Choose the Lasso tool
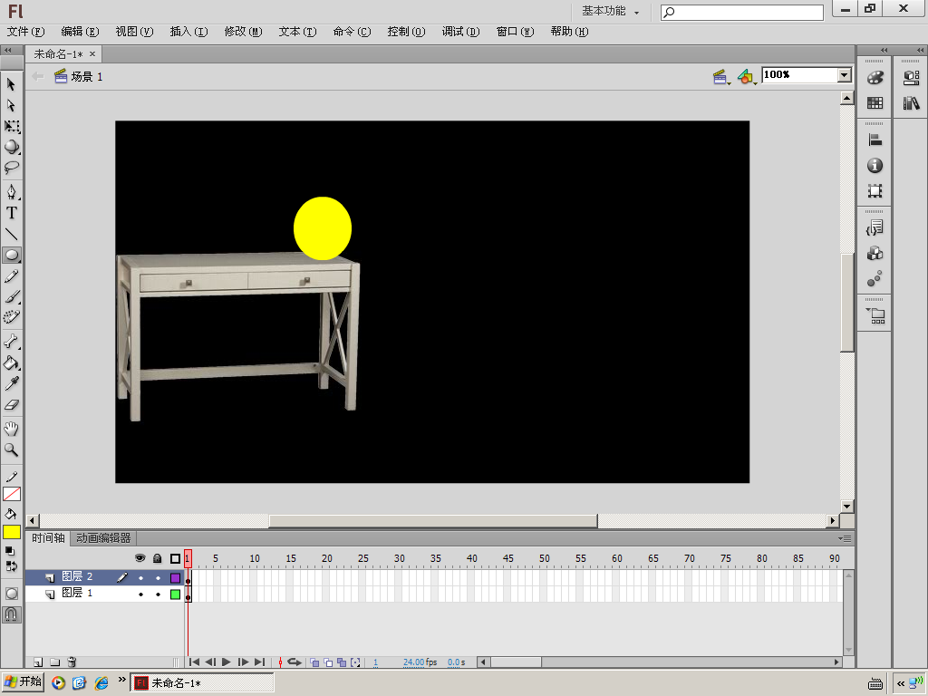 pos(12,168)
